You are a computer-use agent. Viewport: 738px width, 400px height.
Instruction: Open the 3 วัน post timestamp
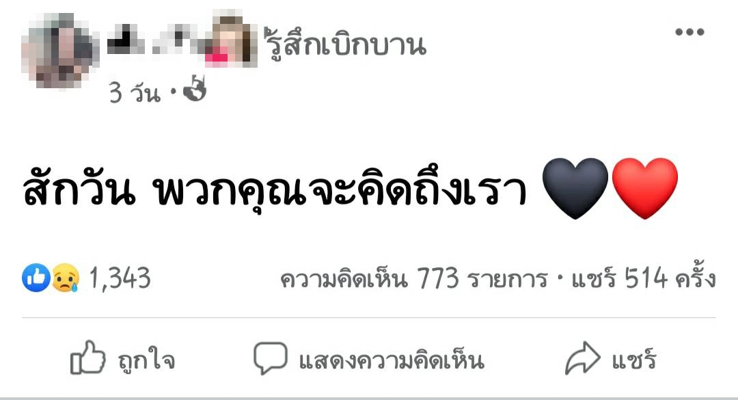tap(135, 92)
